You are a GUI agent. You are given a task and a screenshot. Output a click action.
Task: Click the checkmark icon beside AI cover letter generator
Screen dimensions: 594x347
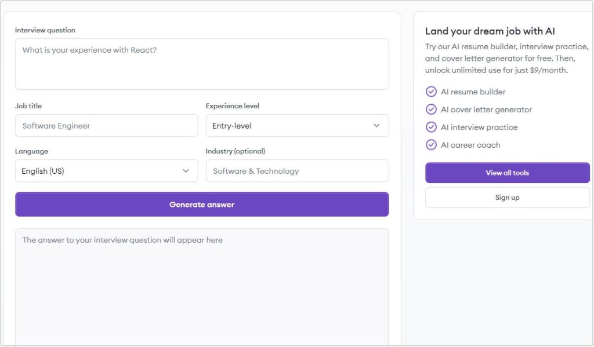431,109
